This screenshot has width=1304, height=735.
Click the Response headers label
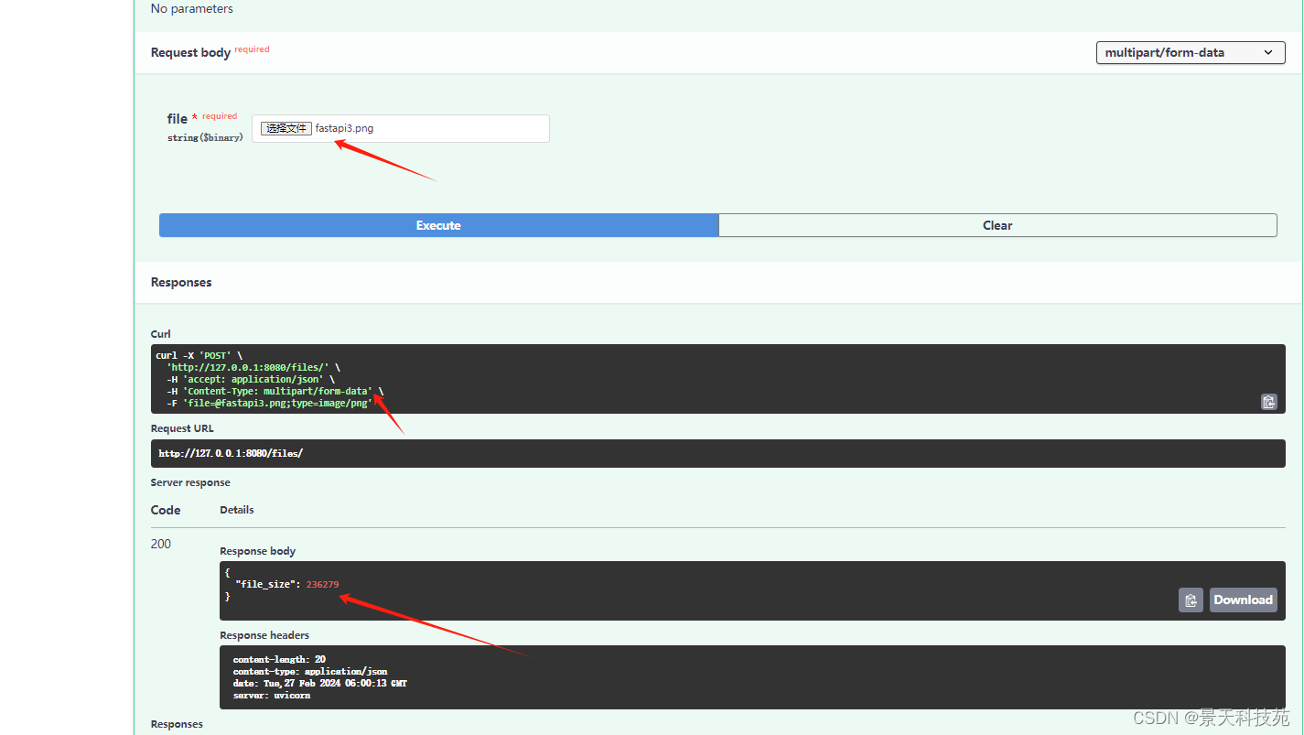click(264, 635)
